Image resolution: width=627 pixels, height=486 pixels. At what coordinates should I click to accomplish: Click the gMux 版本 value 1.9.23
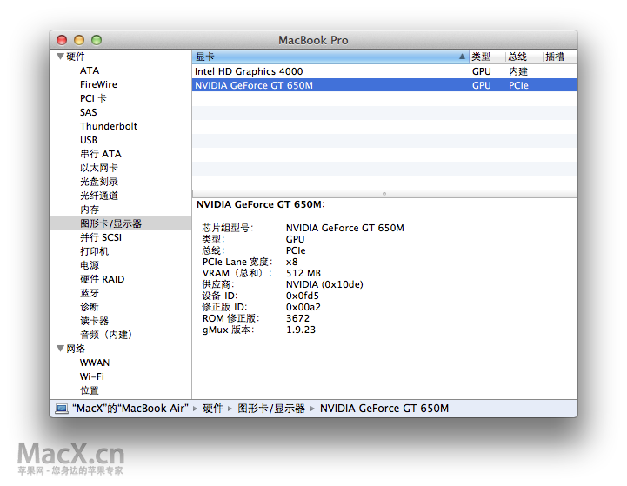click(301, 330)
